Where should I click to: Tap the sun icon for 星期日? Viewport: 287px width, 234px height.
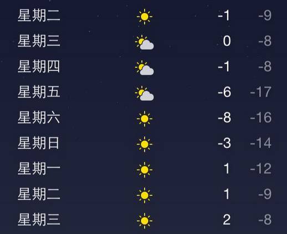pyautogui.click(x=145, y=144)
